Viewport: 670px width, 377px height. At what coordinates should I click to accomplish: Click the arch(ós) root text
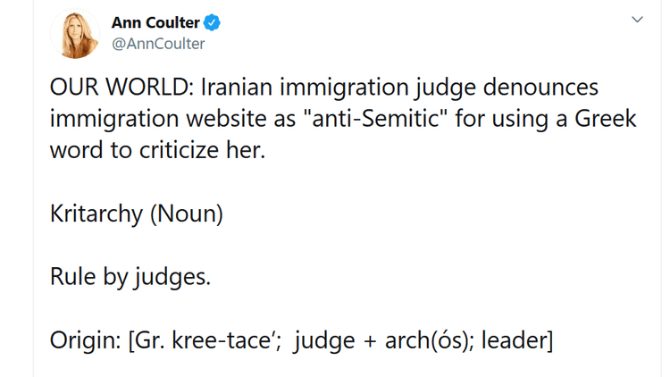[430, 341]
